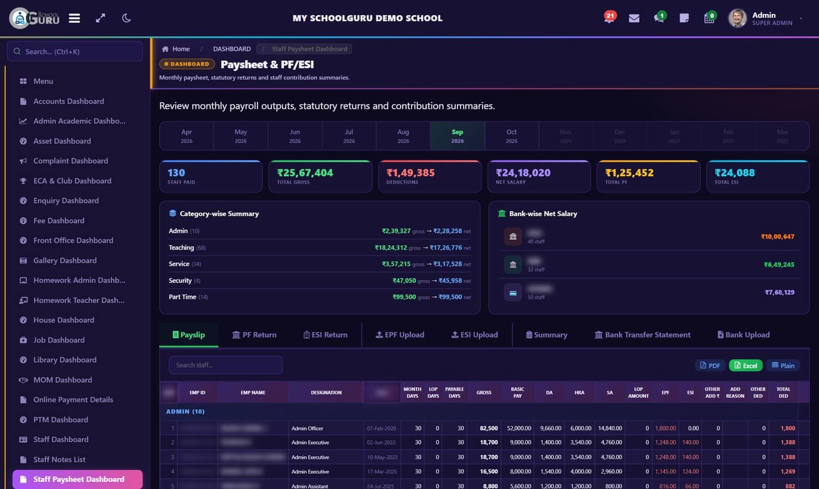Click Homework Admin Dashboard laptop icon
This screenshot has width=819, height=489.
[x=23, y=280]
